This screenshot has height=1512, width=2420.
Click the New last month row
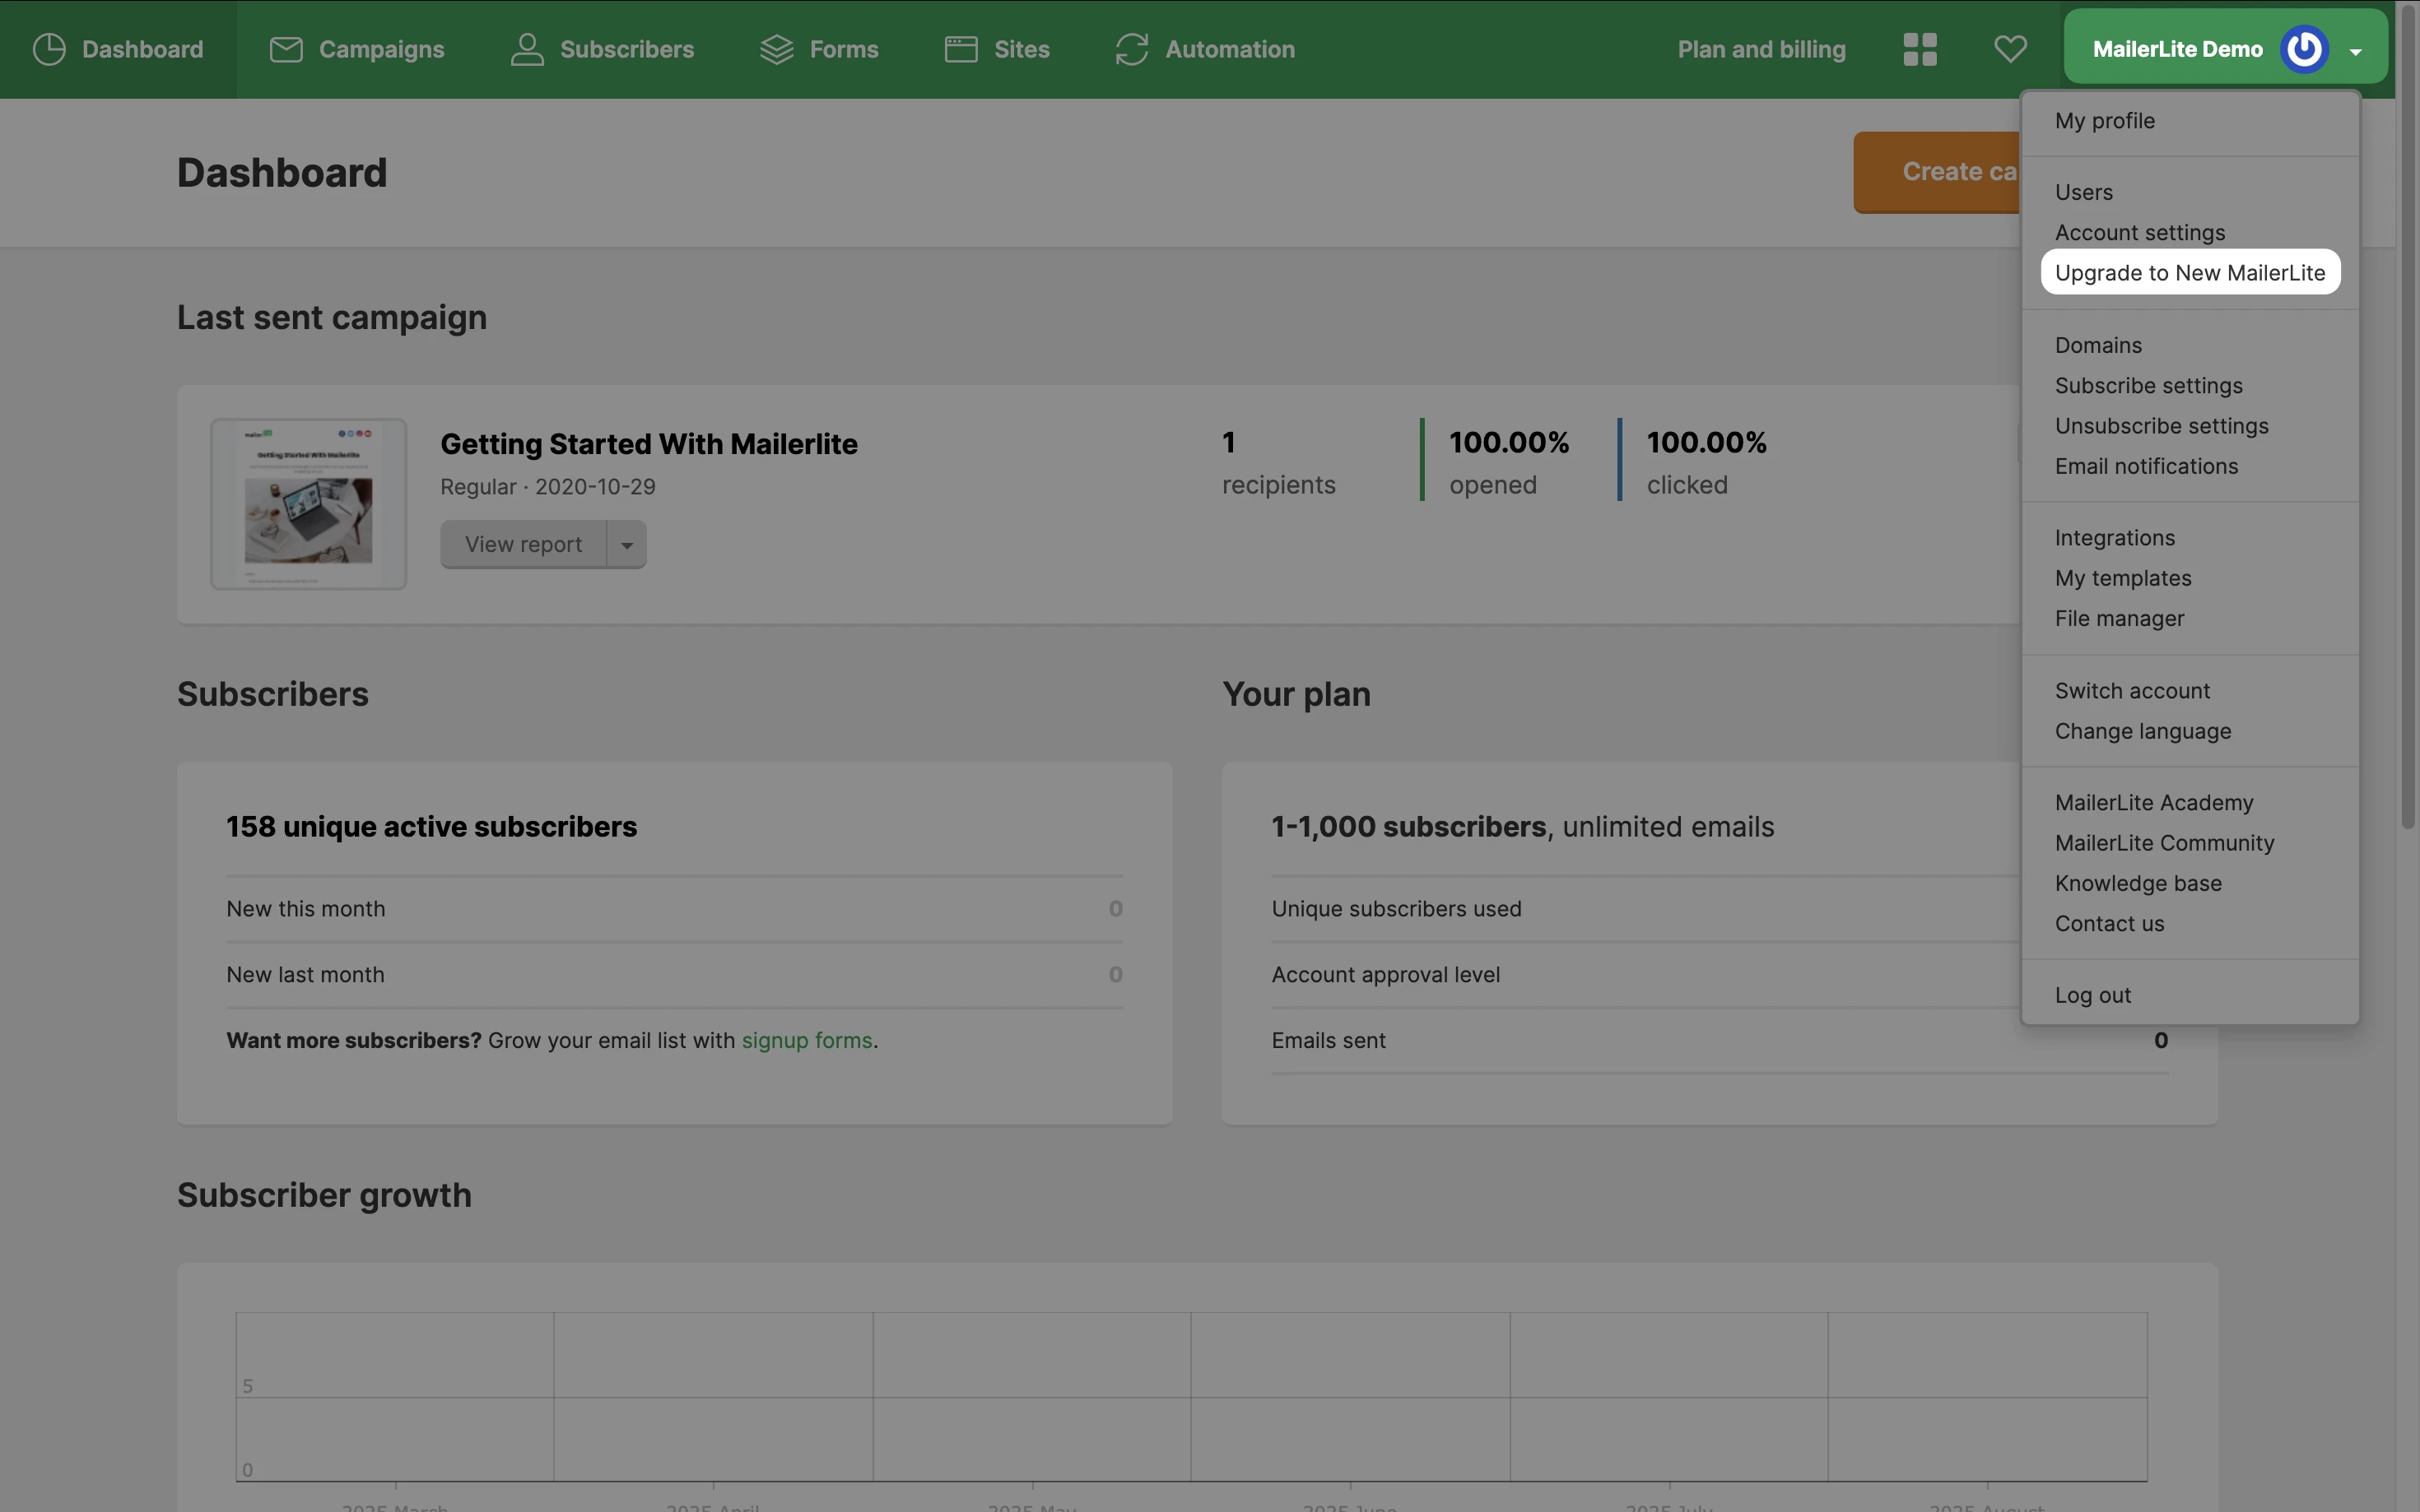click(674, 975)
